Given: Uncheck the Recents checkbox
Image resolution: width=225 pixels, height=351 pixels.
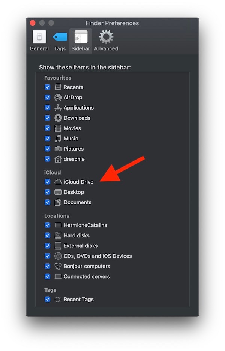Looking at the screenshot, I should [x=48, y=87].
